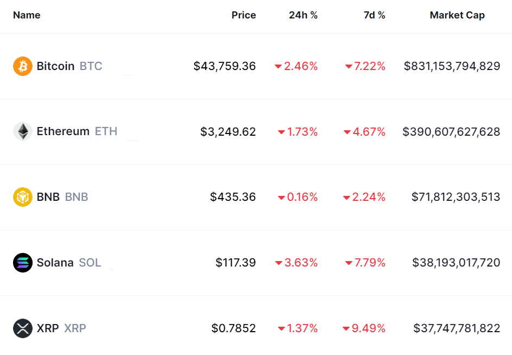Sort by the Name column header
The width and height of the screenshot is (512, 355).
[27, 15]
